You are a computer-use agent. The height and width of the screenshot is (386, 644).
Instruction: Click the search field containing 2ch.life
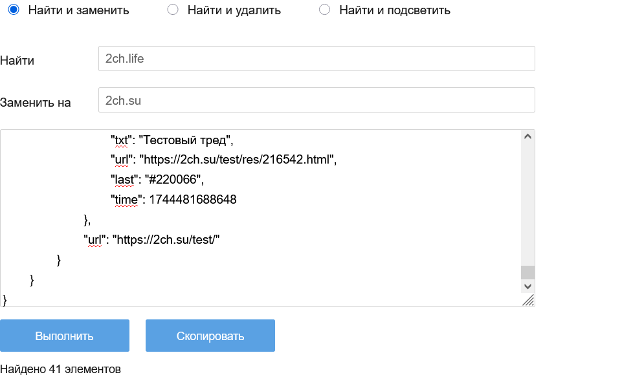(x=316, y=58)
